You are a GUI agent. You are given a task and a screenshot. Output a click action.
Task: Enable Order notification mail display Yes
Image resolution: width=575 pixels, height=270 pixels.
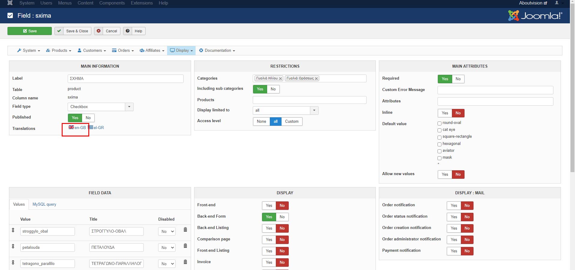pos(454,206)
